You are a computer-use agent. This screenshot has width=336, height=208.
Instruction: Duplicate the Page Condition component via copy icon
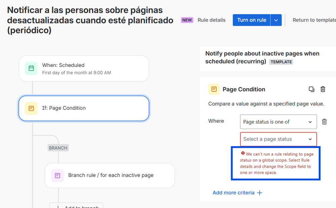[311, 89]
